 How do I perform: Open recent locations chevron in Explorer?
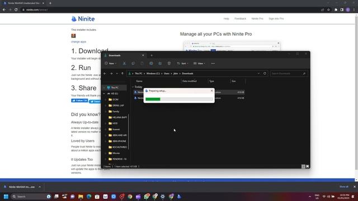tap(117, 74)
